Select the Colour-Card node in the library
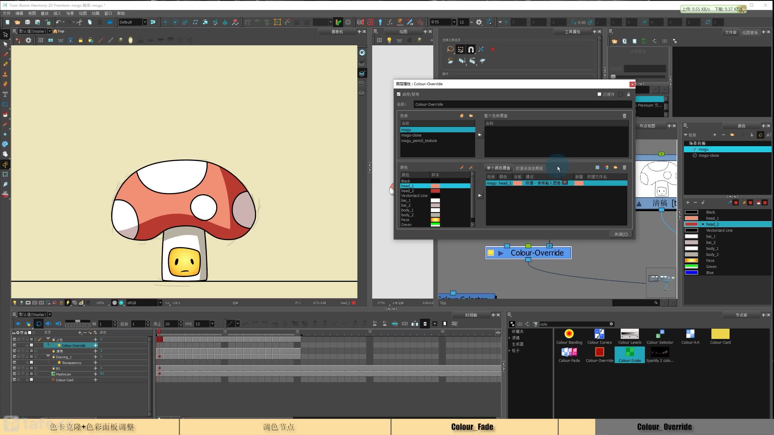 720,337
